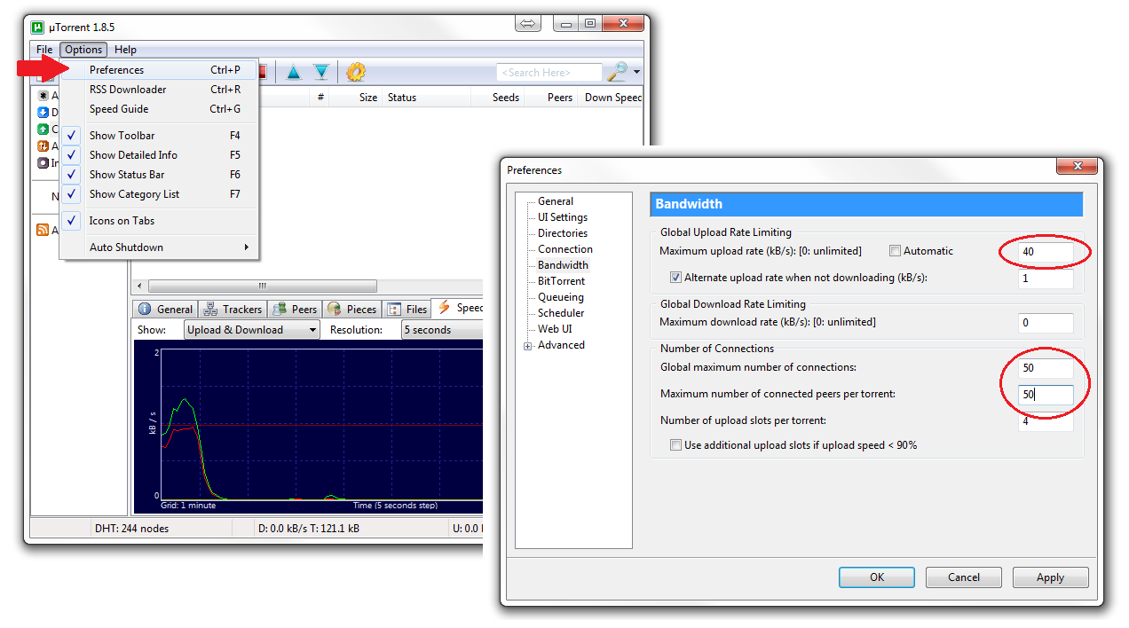1129x628 pixels.
Task: Toggle the Icons on Tabs menu option
Action: pos(160,221)
